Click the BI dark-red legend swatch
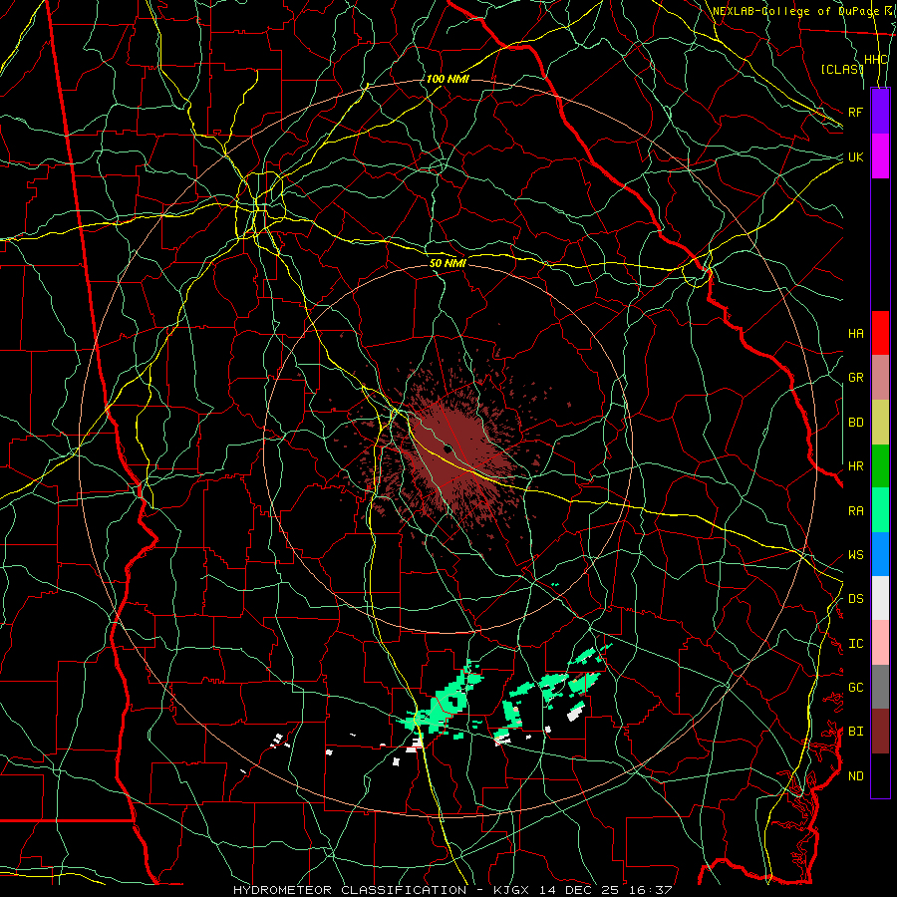Image resolution: width=897 pixels, height=897 pixels. pos(880,732)
